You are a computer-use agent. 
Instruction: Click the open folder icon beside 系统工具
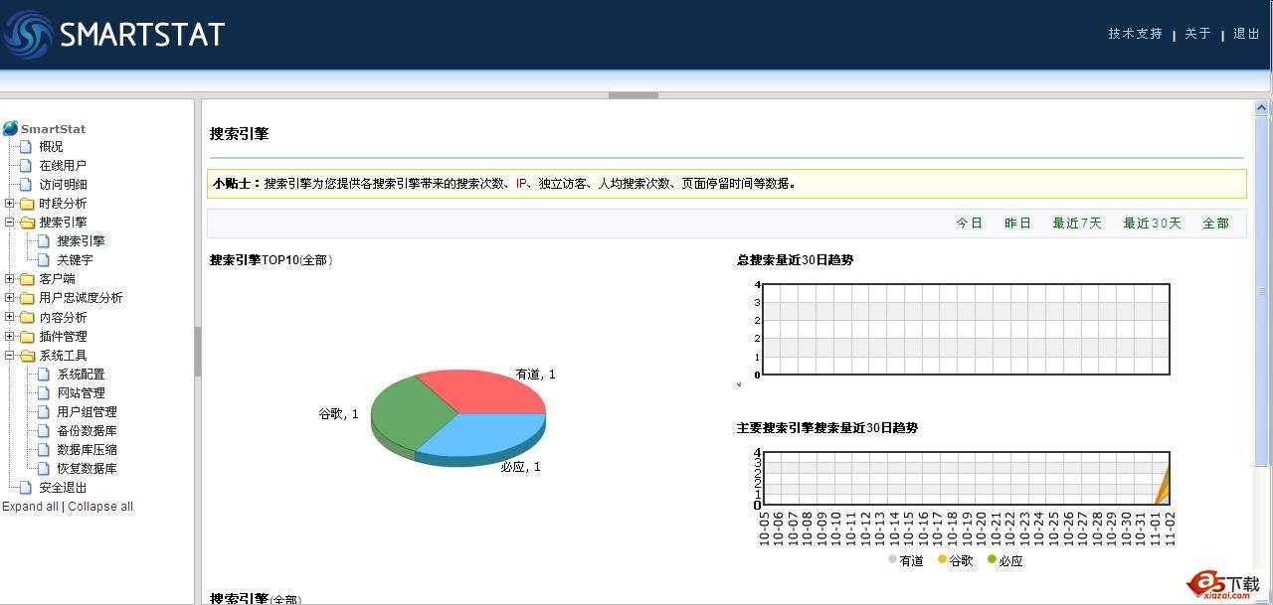point(27,356)
